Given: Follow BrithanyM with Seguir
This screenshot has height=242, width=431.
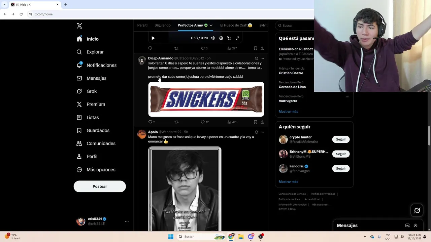Looking at the screenshot, I should click(341, 154).
